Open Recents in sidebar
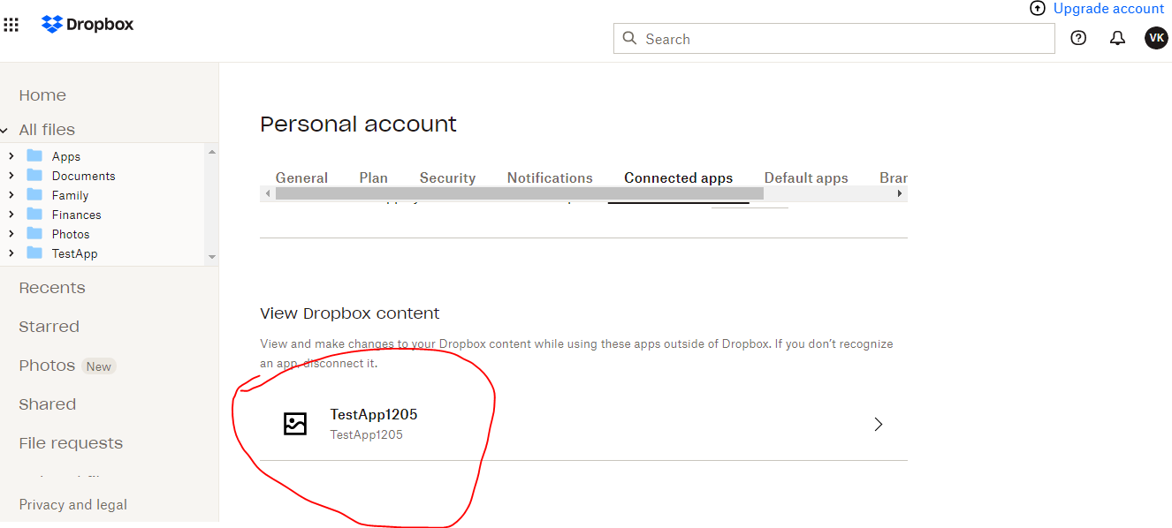This screenshot has height=528, width=1172. click(52, 288)
